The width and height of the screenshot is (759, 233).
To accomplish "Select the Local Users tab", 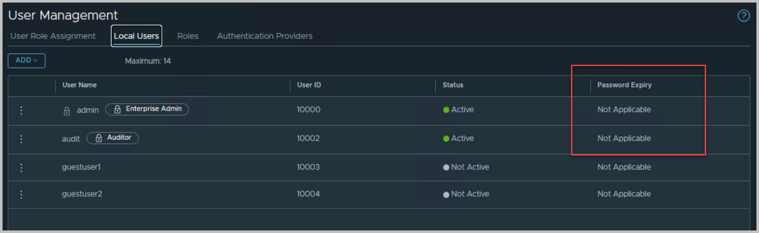I will [136, 36].
